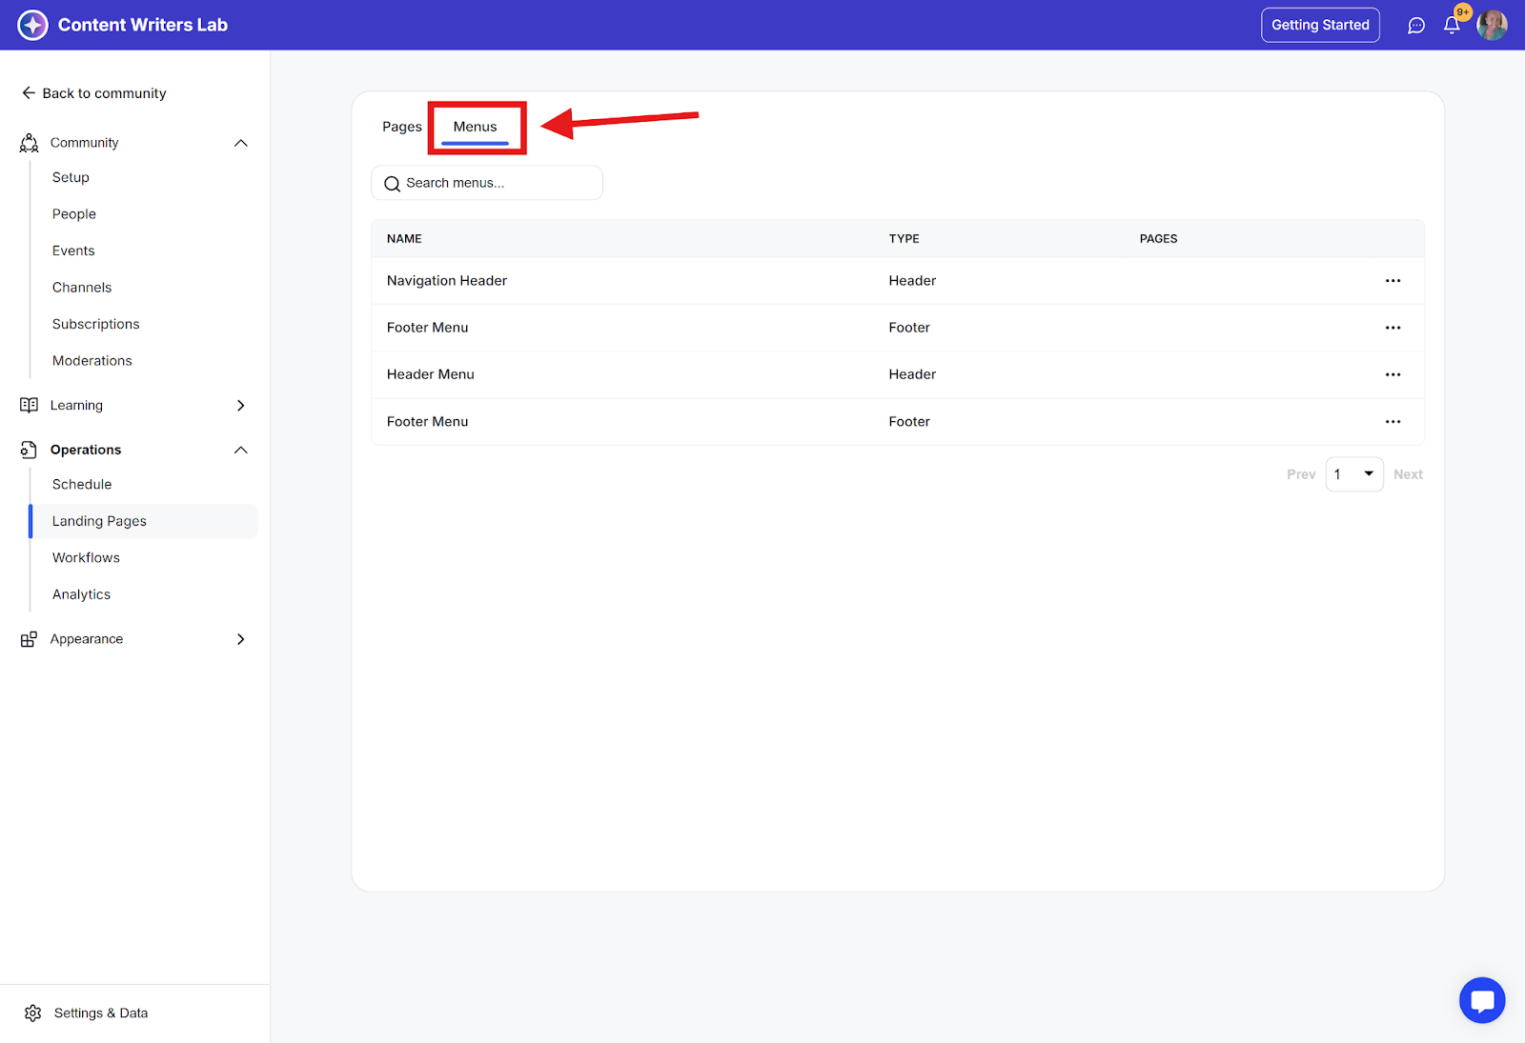Open Settings & Data link
This screenshot has width=1525, height=1043.
tap(101, 1013)
